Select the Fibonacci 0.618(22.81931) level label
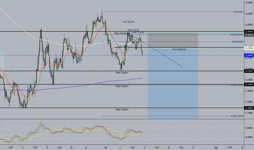The height and width of the screenshot is (150, 254). (x=236, y=35)
